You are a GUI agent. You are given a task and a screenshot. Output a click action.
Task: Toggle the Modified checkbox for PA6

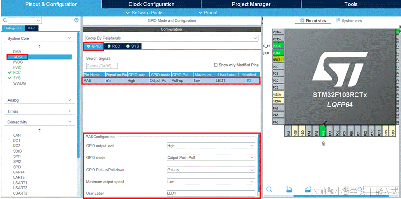(249, 80)
